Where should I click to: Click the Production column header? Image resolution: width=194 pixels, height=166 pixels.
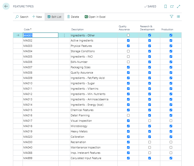(x=167, y=30)
